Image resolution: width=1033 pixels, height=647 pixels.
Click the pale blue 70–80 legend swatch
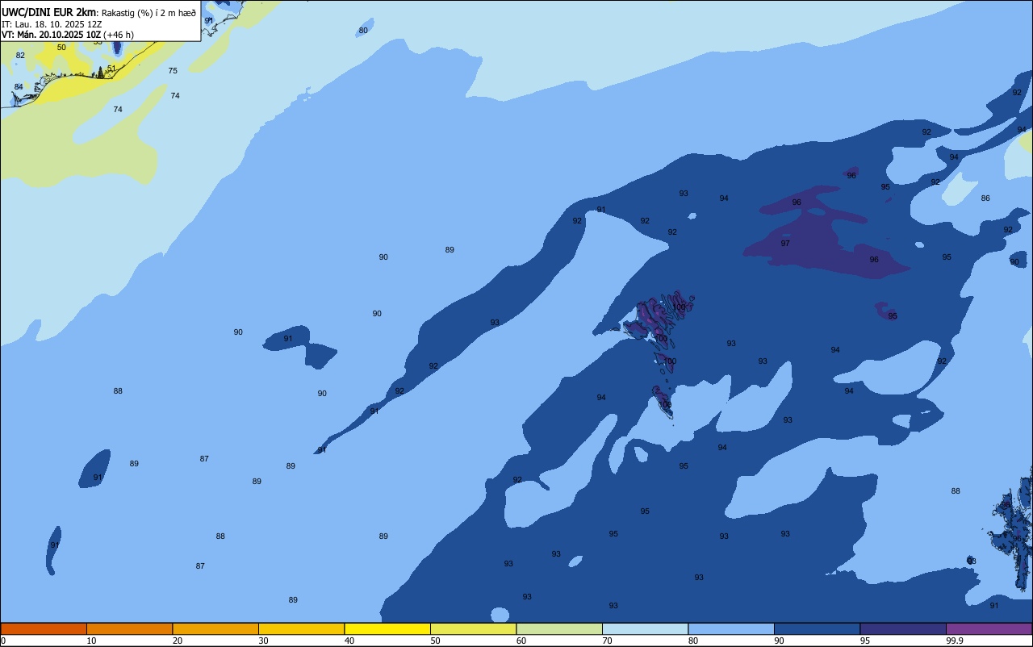click(645, 628)
